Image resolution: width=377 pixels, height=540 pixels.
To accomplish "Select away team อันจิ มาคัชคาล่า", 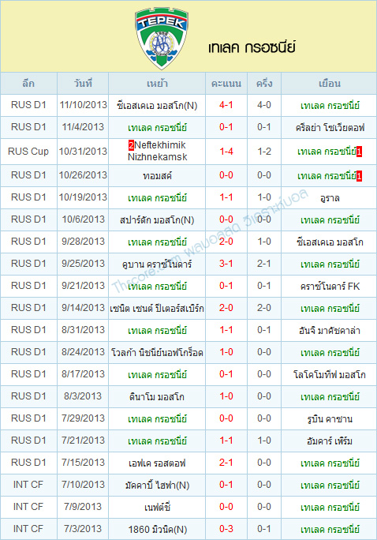I will point(330,331).
